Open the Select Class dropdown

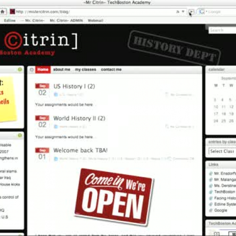[x=222, y=152]
